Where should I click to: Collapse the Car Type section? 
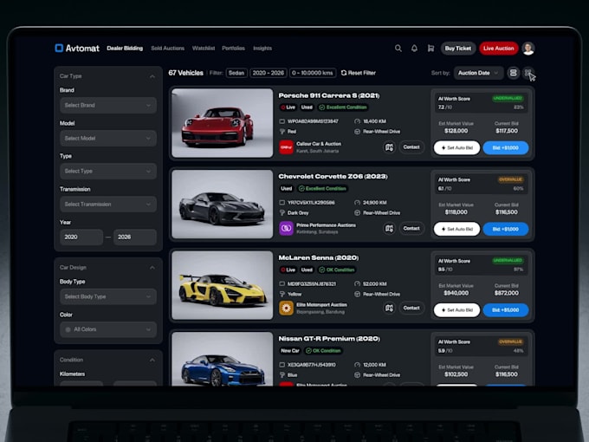pyautogui.click(x=152, y=76)
